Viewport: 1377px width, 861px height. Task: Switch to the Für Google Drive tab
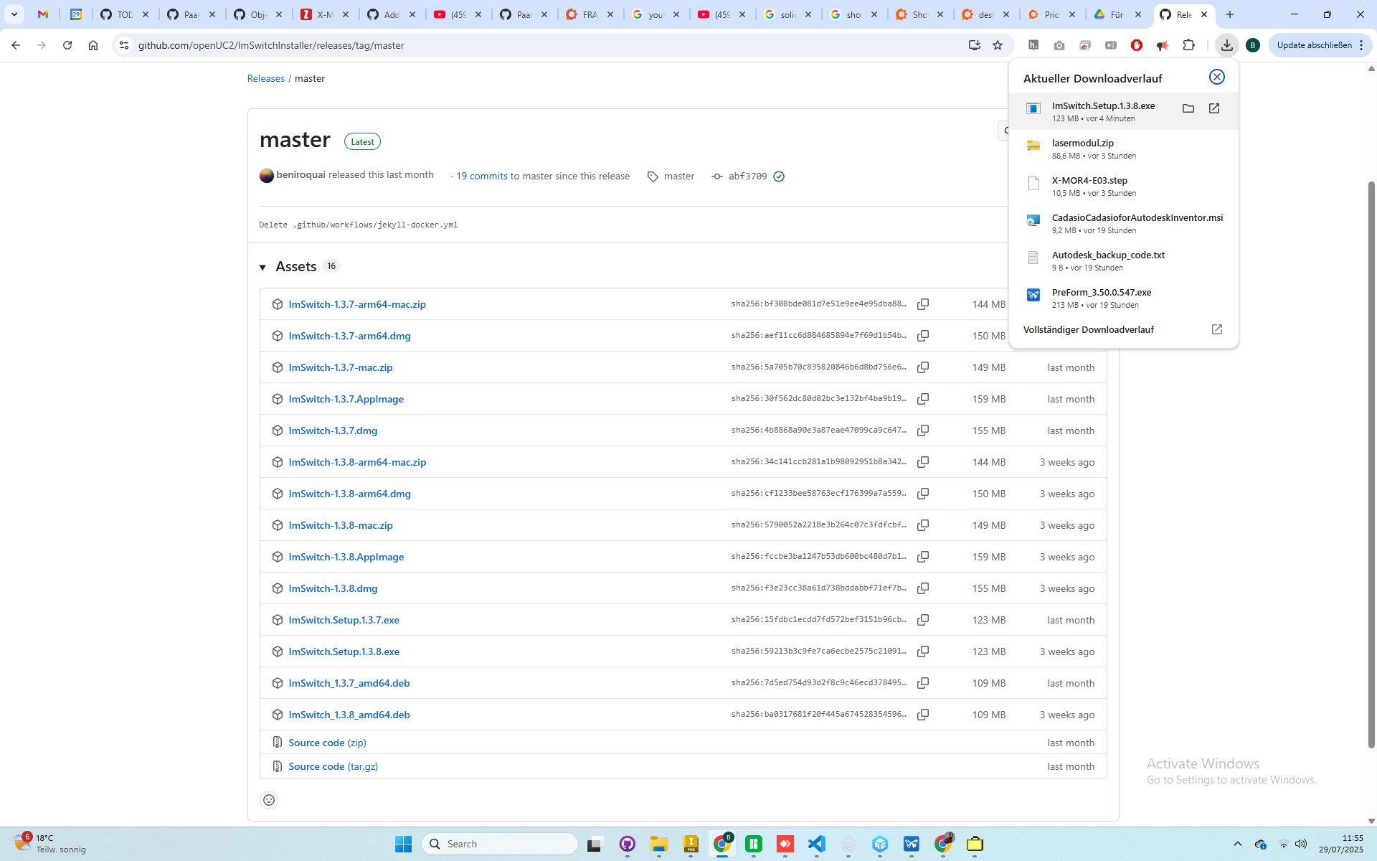1117,14
